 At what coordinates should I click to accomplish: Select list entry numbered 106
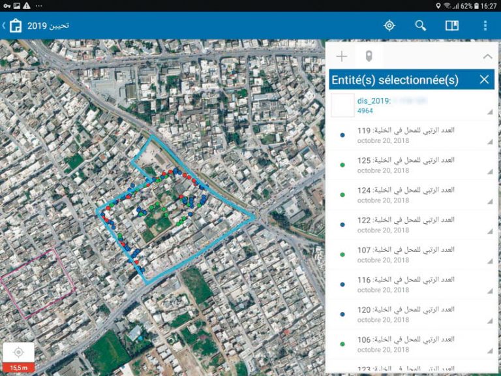pyautogui.click(x=412, y=344)
